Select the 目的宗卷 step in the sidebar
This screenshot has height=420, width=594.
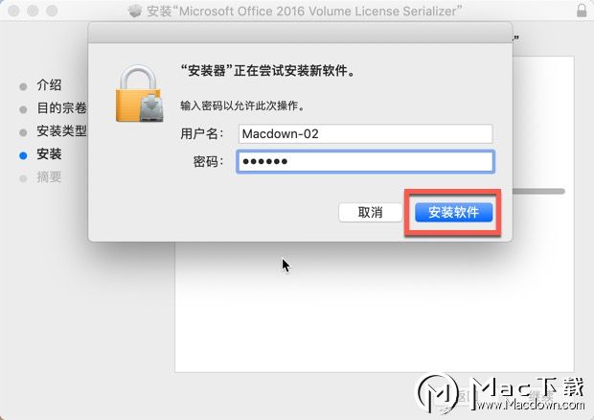pyautogui.click(x=61, y=108)
